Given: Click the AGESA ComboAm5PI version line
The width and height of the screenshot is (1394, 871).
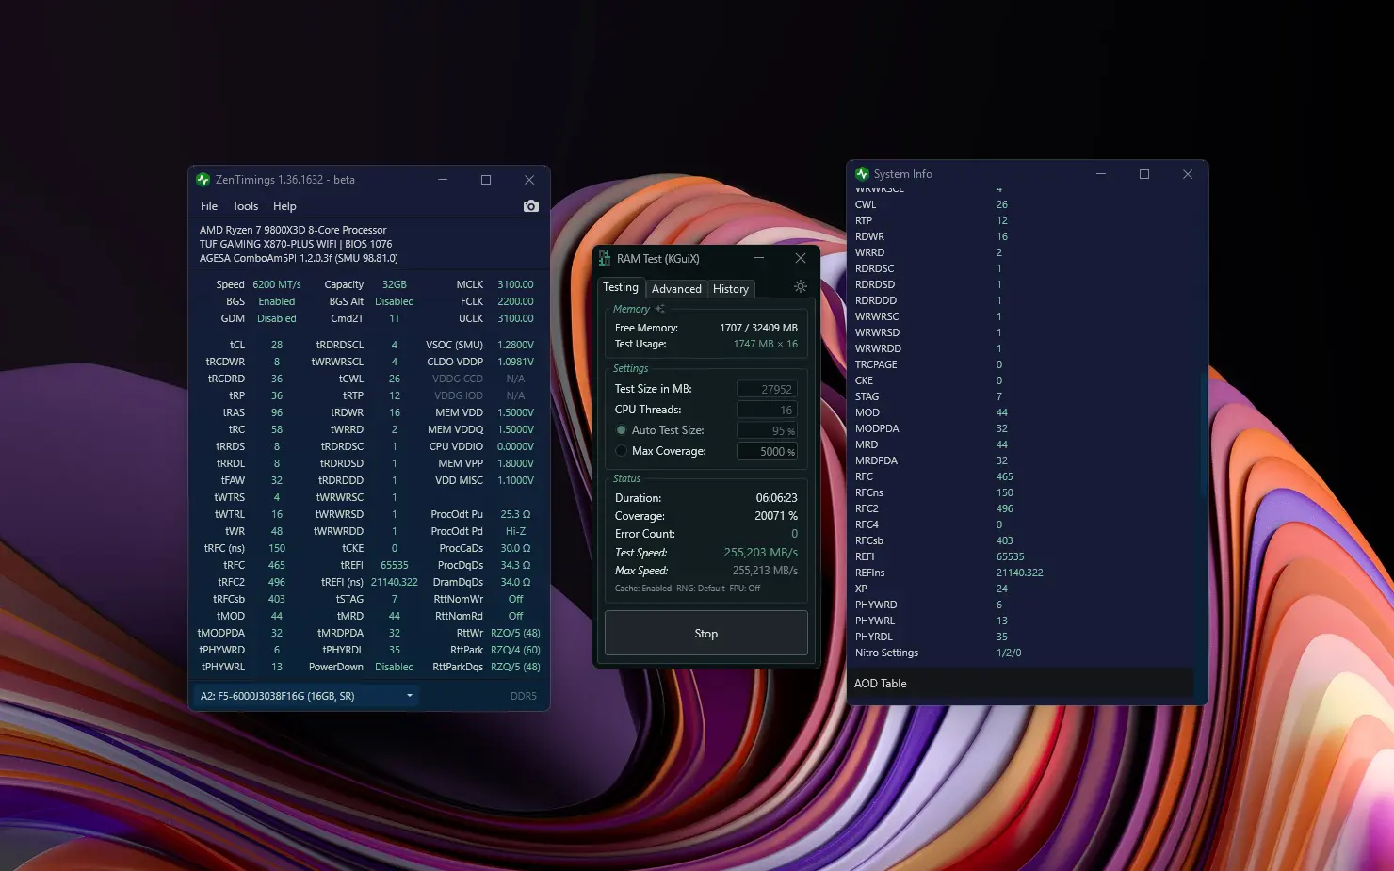Looking at the screenshot, I should coord(299,258).
